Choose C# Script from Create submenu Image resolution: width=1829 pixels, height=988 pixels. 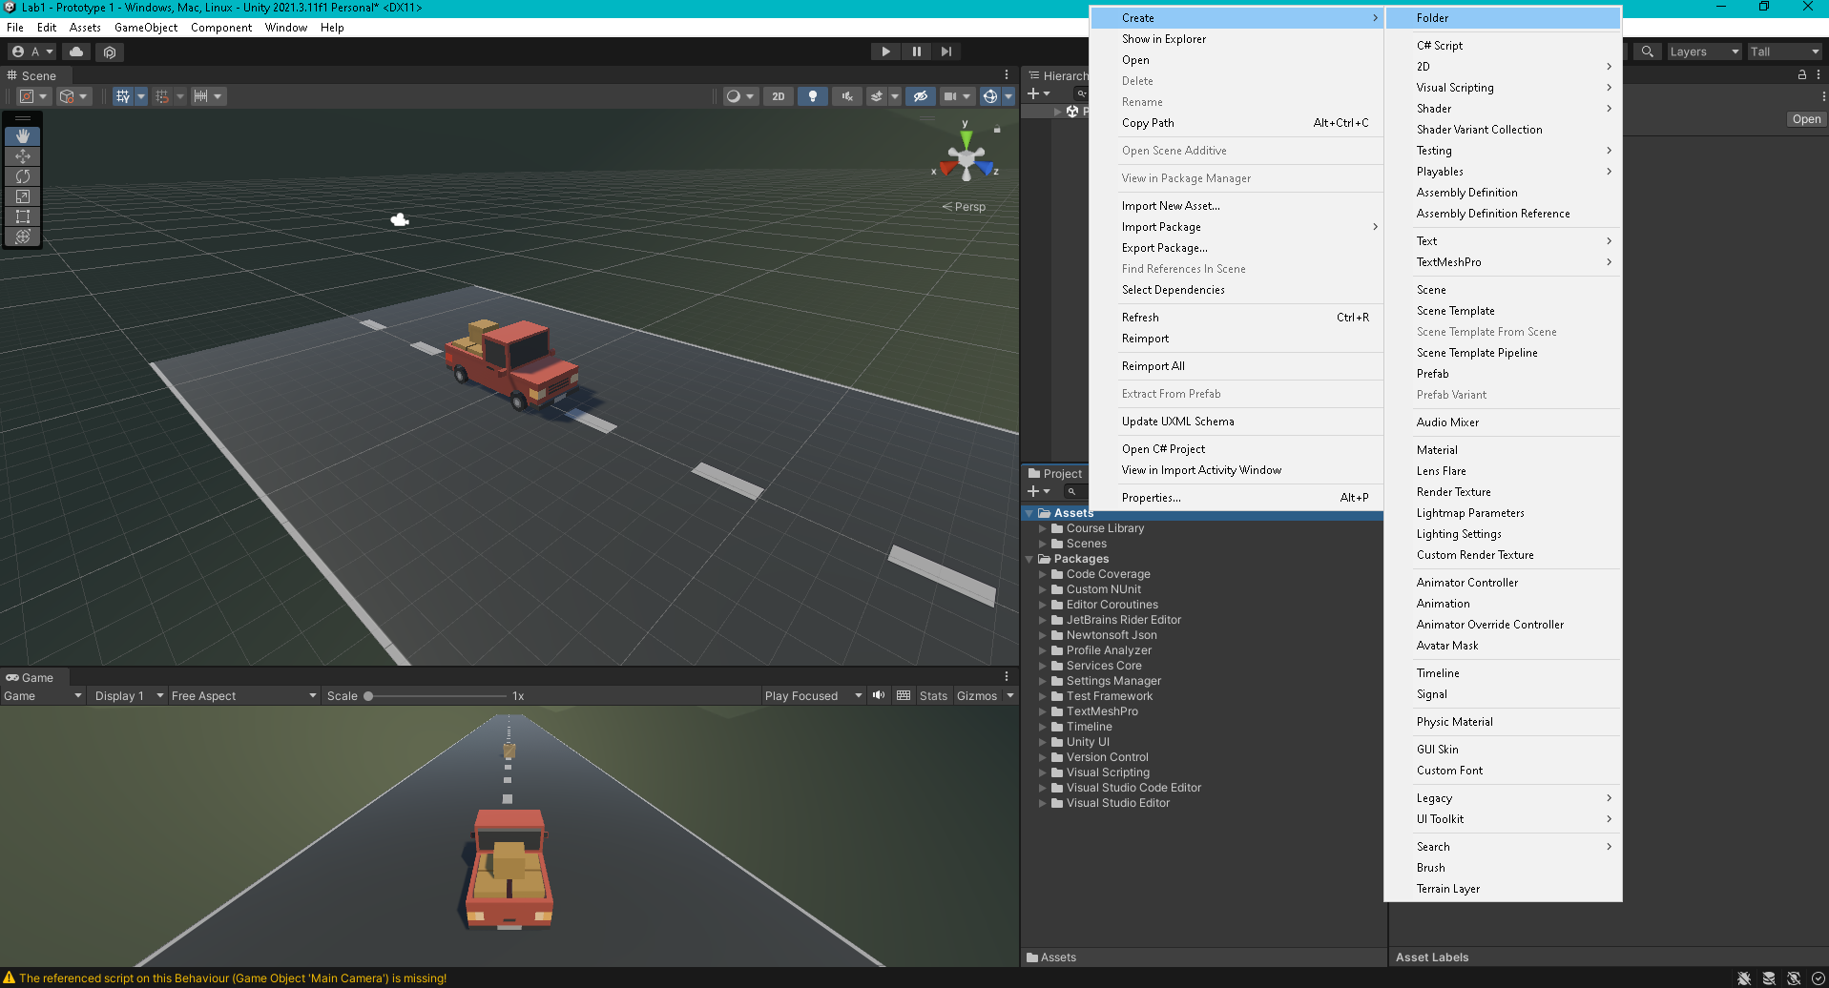pyautogui.click(x=1439, y=46)
